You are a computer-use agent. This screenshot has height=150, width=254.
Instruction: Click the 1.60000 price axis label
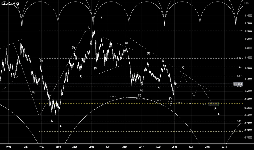click(x=248, y=31)
